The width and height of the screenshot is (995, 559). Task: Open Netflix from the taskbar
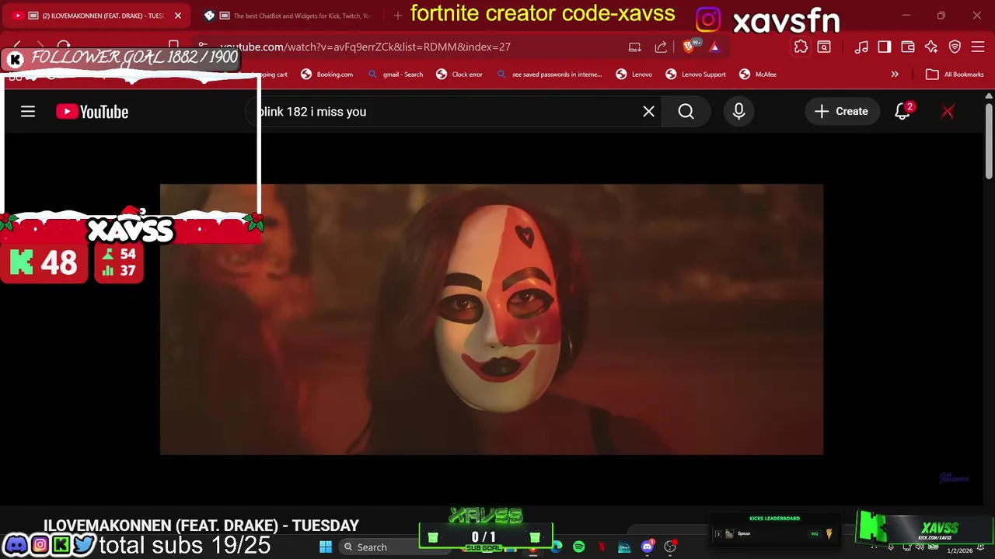601,547
